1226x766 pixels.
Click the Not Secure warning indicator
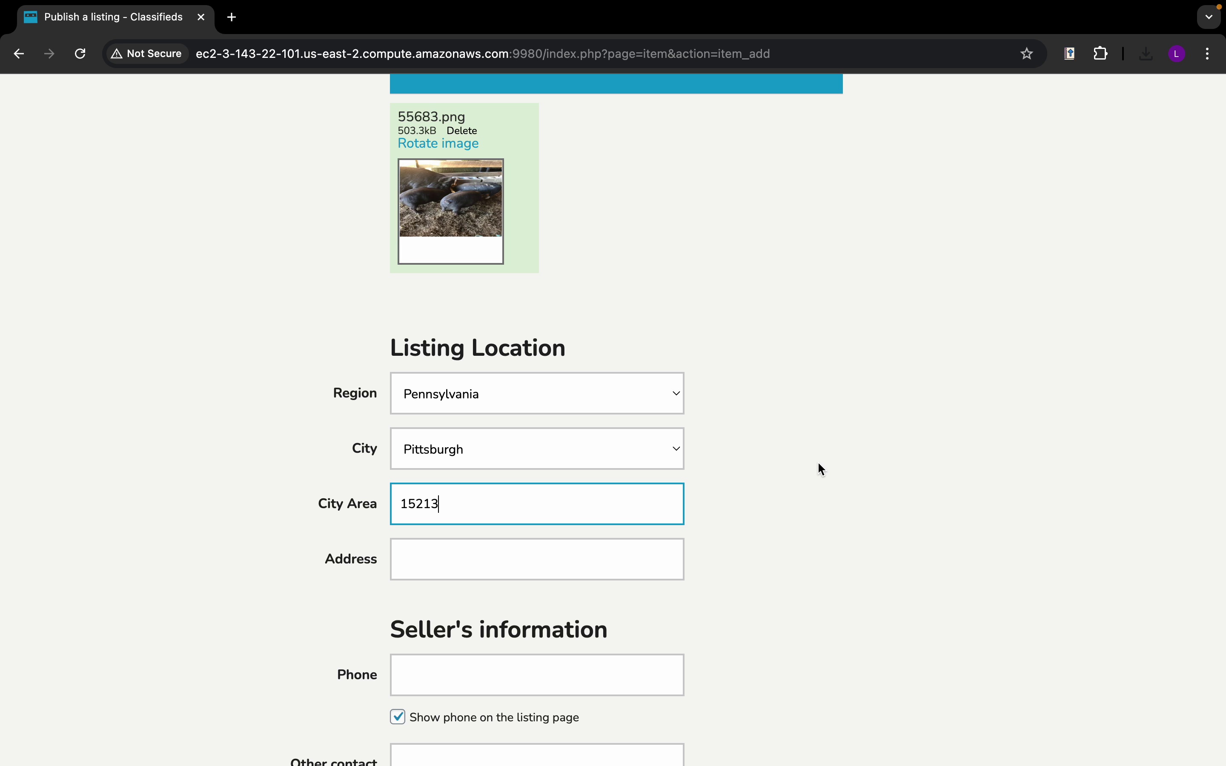(x=147, y=54)
